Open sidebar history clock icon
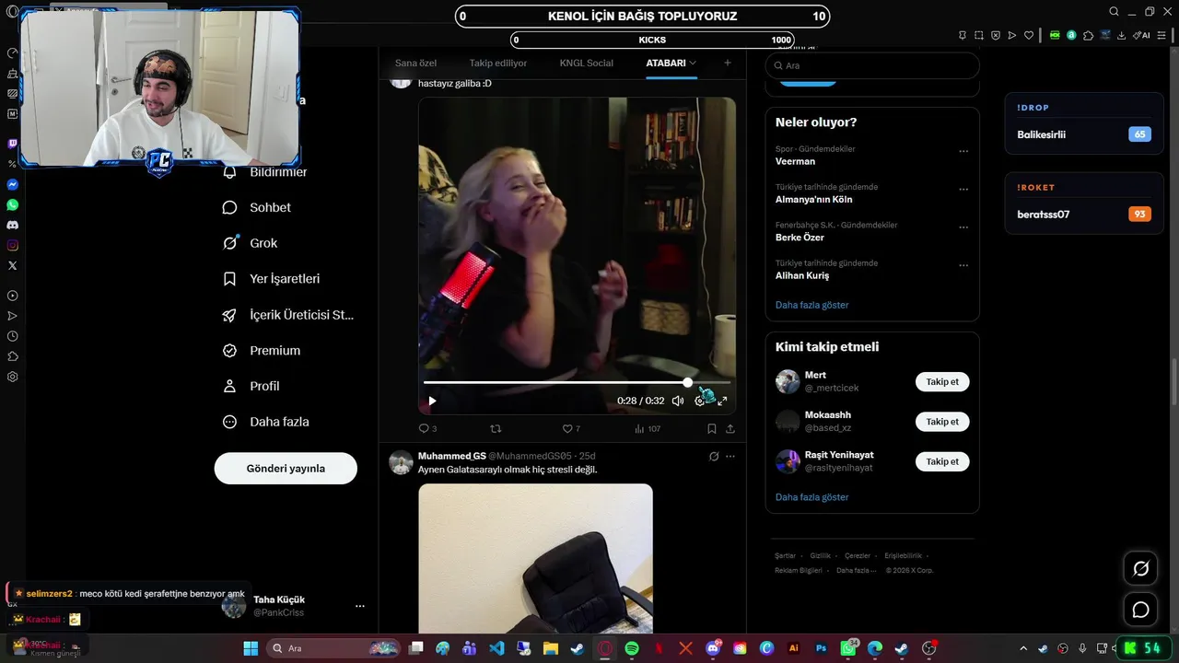This screenshot has height=663, width=1179. coord(12,336)
